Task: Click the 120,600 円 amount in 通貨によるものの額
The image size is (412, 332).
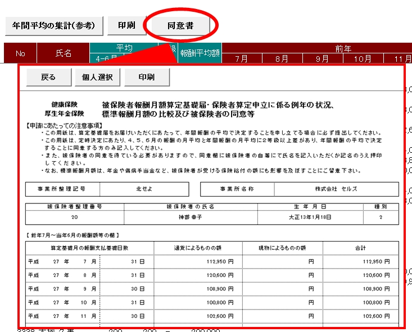Action: point(220,275)
